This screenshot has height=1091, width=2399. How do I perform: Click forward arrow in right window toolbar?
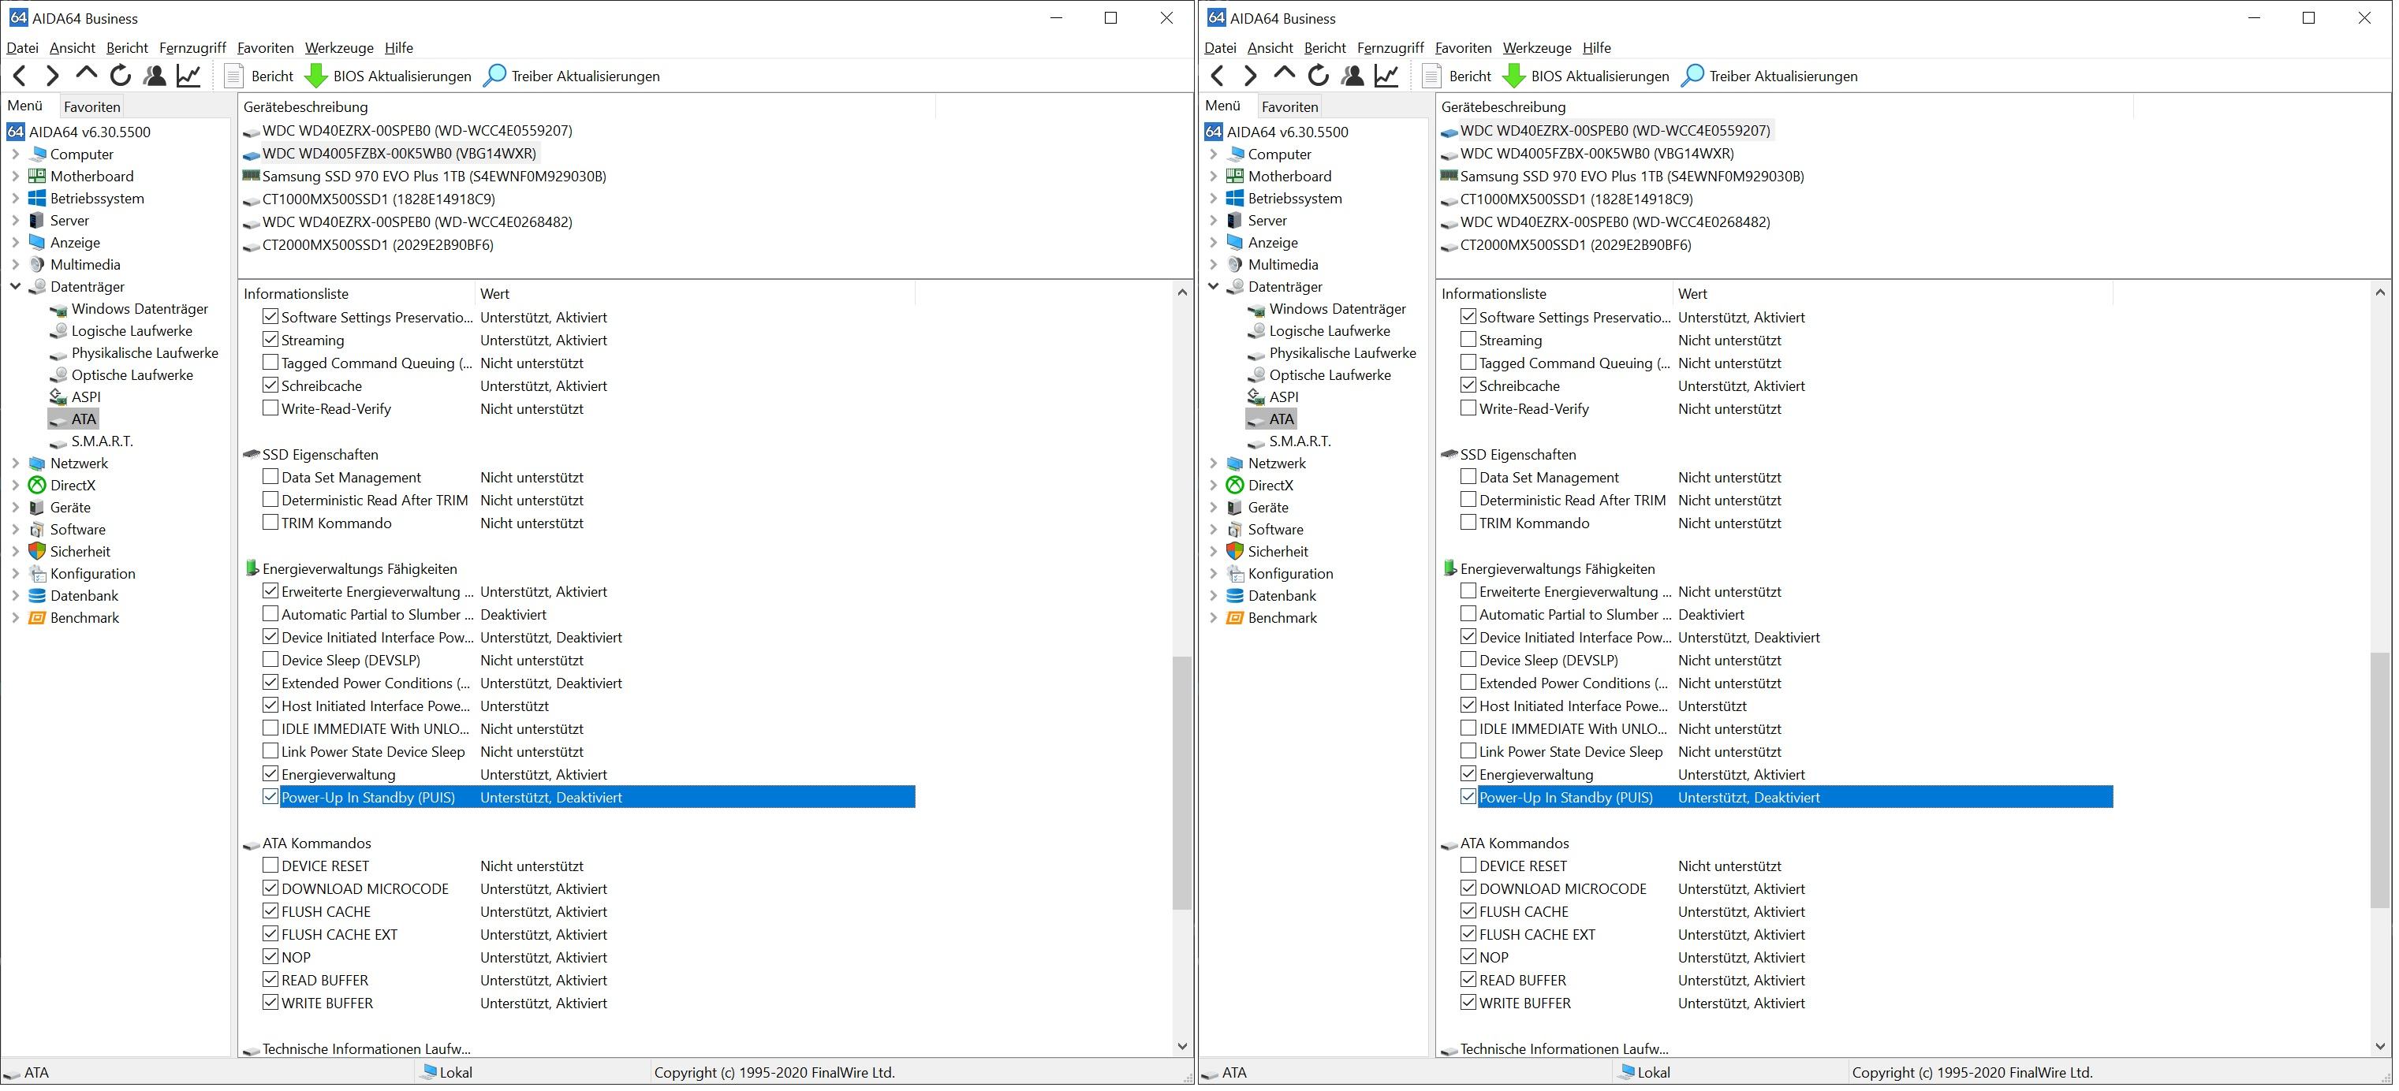[1251, 76]
